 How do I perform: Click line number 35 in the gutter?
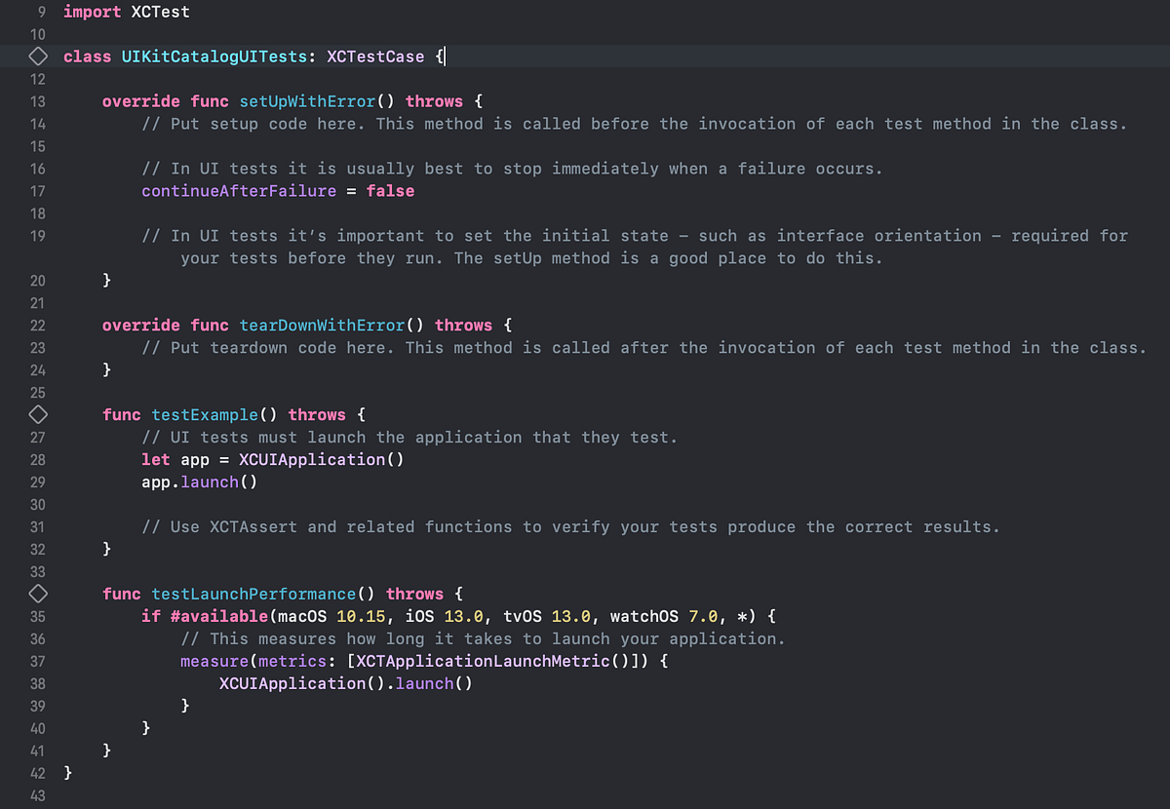37,616
